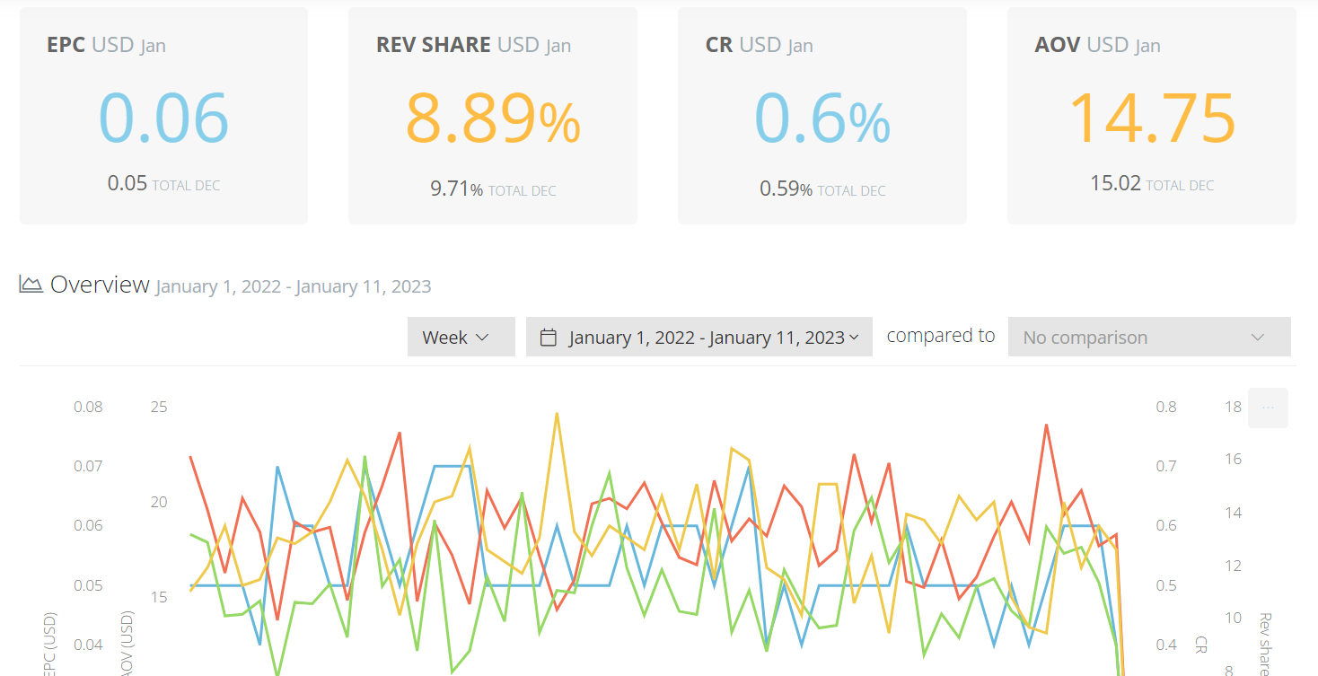Click the REV SHARE USD Jan card title
The image size is (1318, 676).
(473, 45)
